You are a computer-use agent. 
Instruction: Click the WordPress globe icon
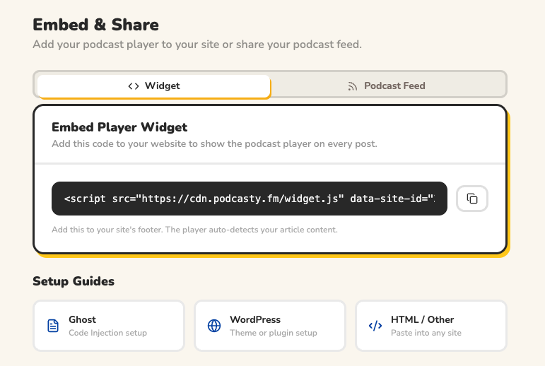[214, 326]
